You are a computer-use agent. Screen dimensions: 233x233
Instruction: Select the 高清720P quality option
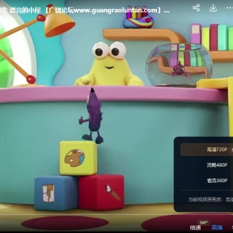[207, 149]
